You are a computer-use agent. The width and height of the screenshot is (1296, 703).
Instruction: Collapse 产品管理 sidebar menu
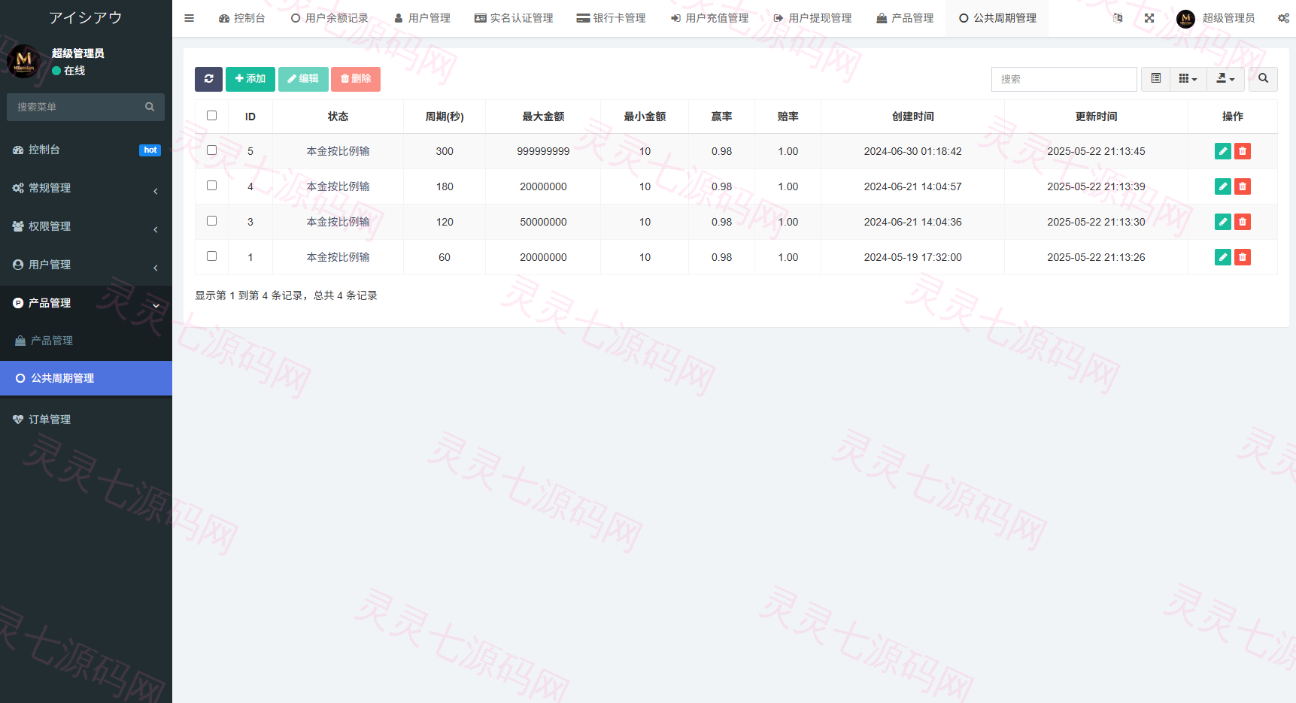(86, 303)
